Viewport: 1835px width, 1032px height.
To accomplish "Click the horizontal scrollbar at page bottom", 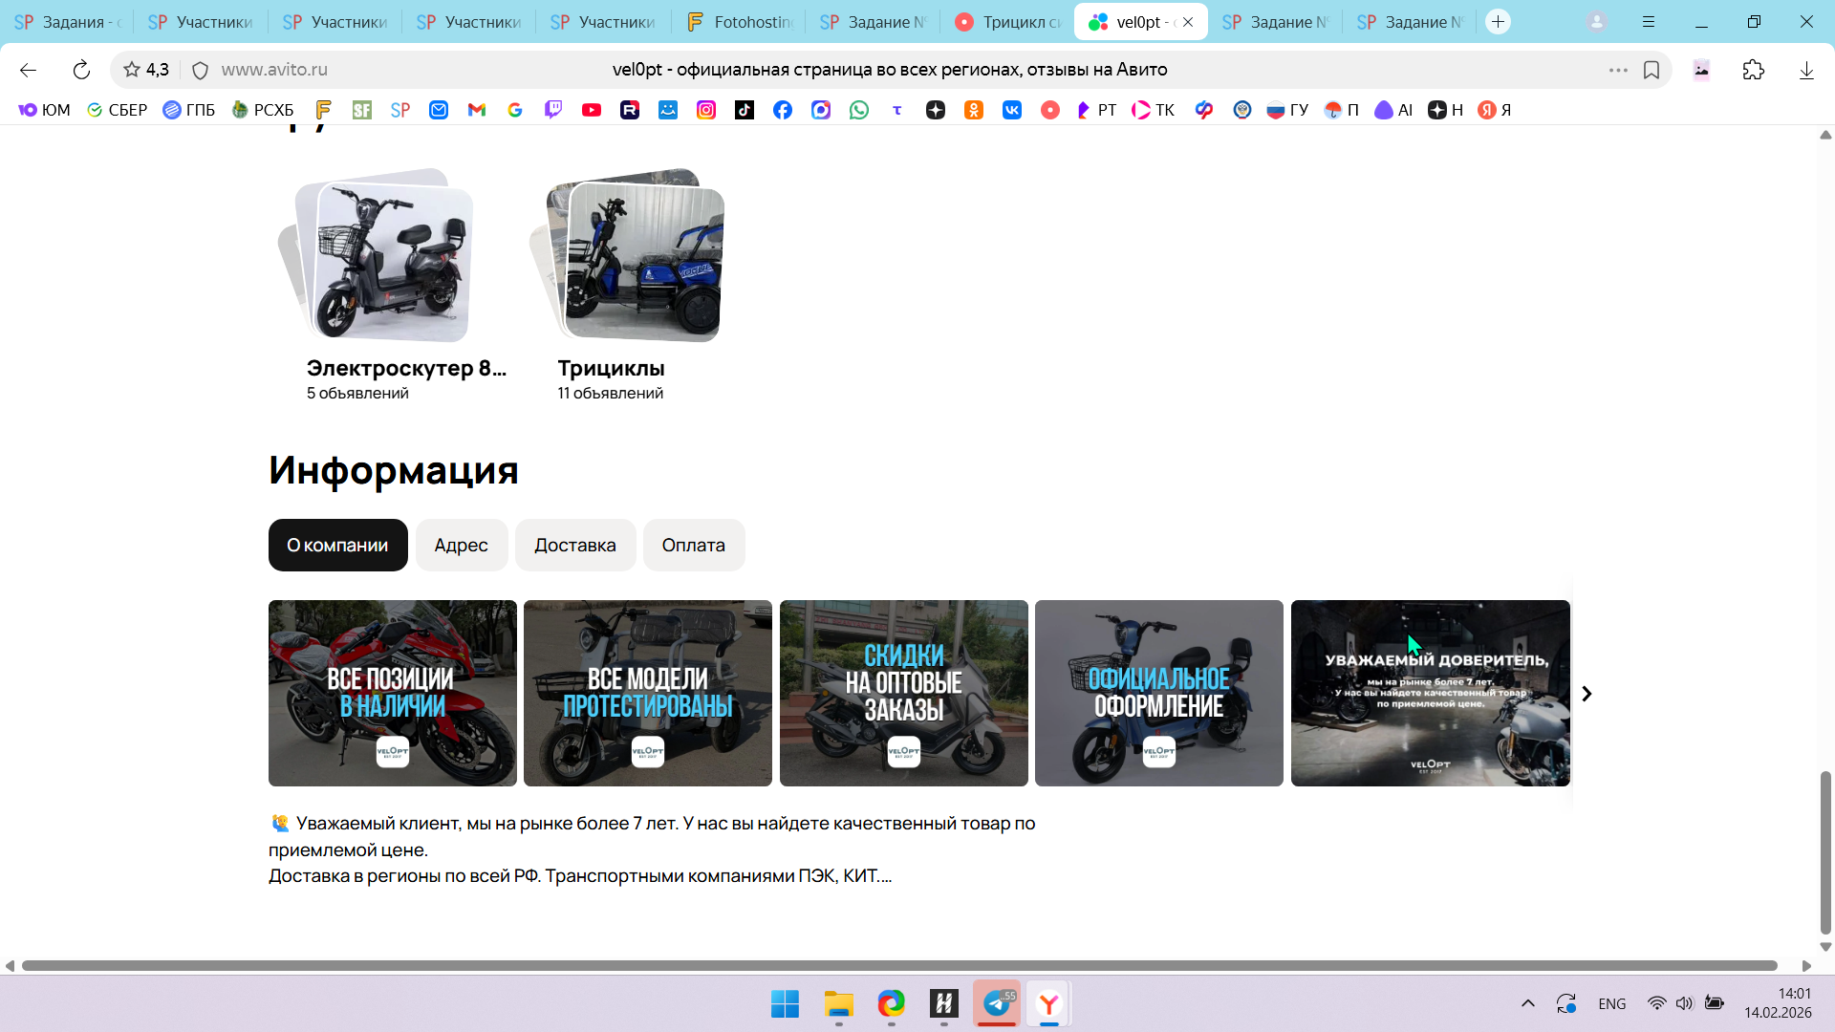I will click(898, 965).
